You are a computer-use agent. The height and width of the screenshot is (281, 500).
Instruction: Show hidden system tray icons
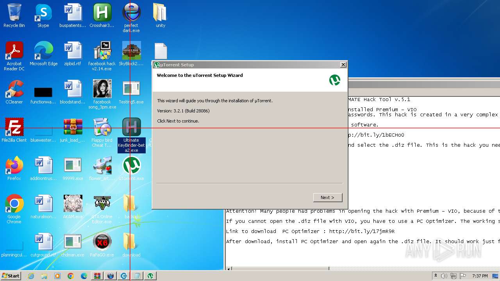click(436, 276)
